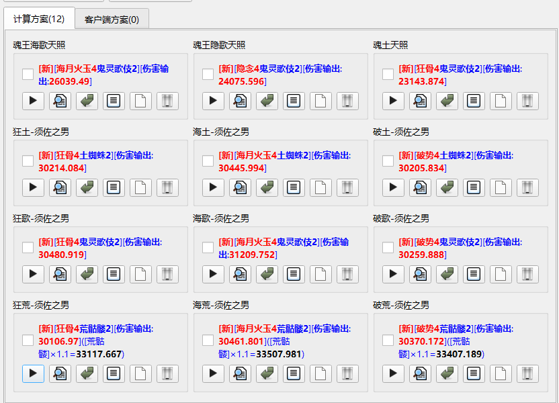The height and width of the screenshot is (403, 559).
Task: Click the green return arrow in 魂土天照
Action: pos(447,101)
